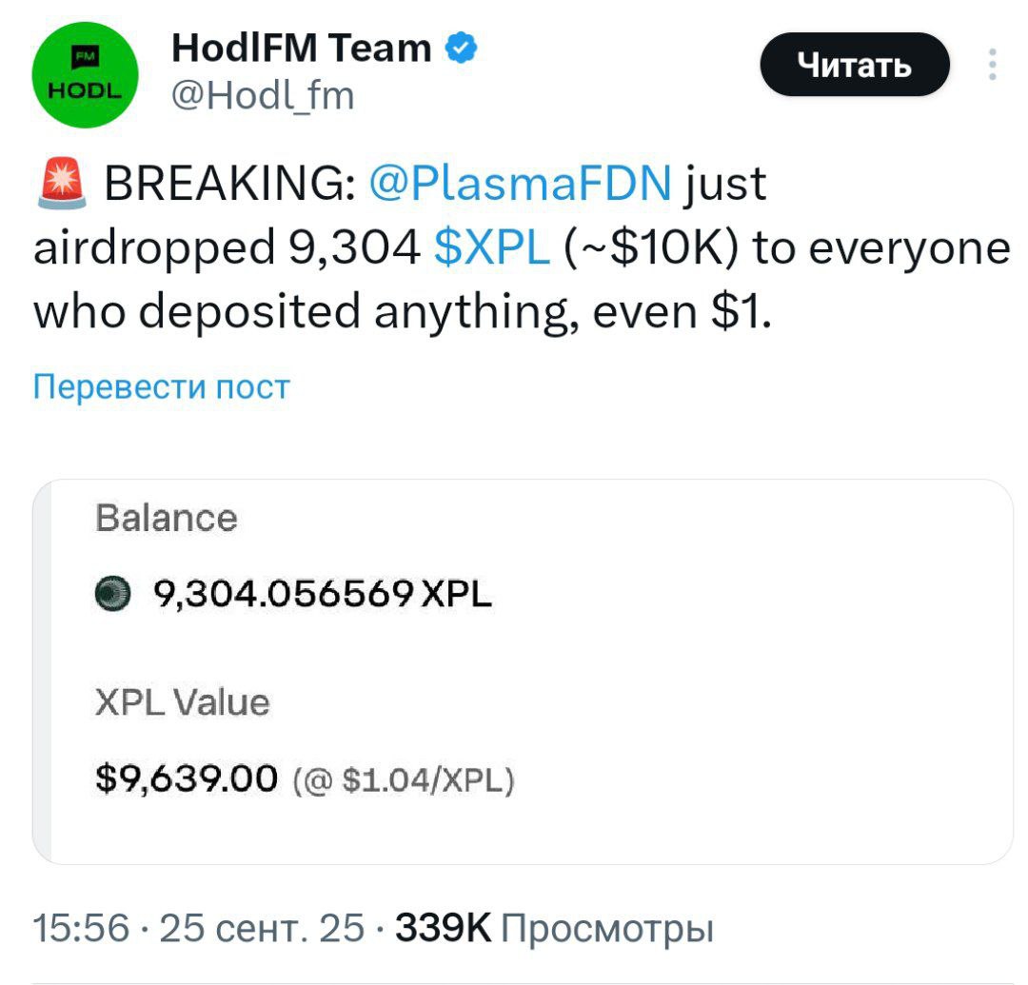Viewport: 1028px width, 985px height.
Task: Click the $XPL cashtag
Action: [491, 247]
